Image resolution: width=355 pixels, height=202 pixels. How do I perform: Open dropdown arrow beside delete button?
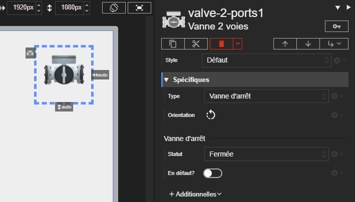pyautogui.click(x=238, y=44)
